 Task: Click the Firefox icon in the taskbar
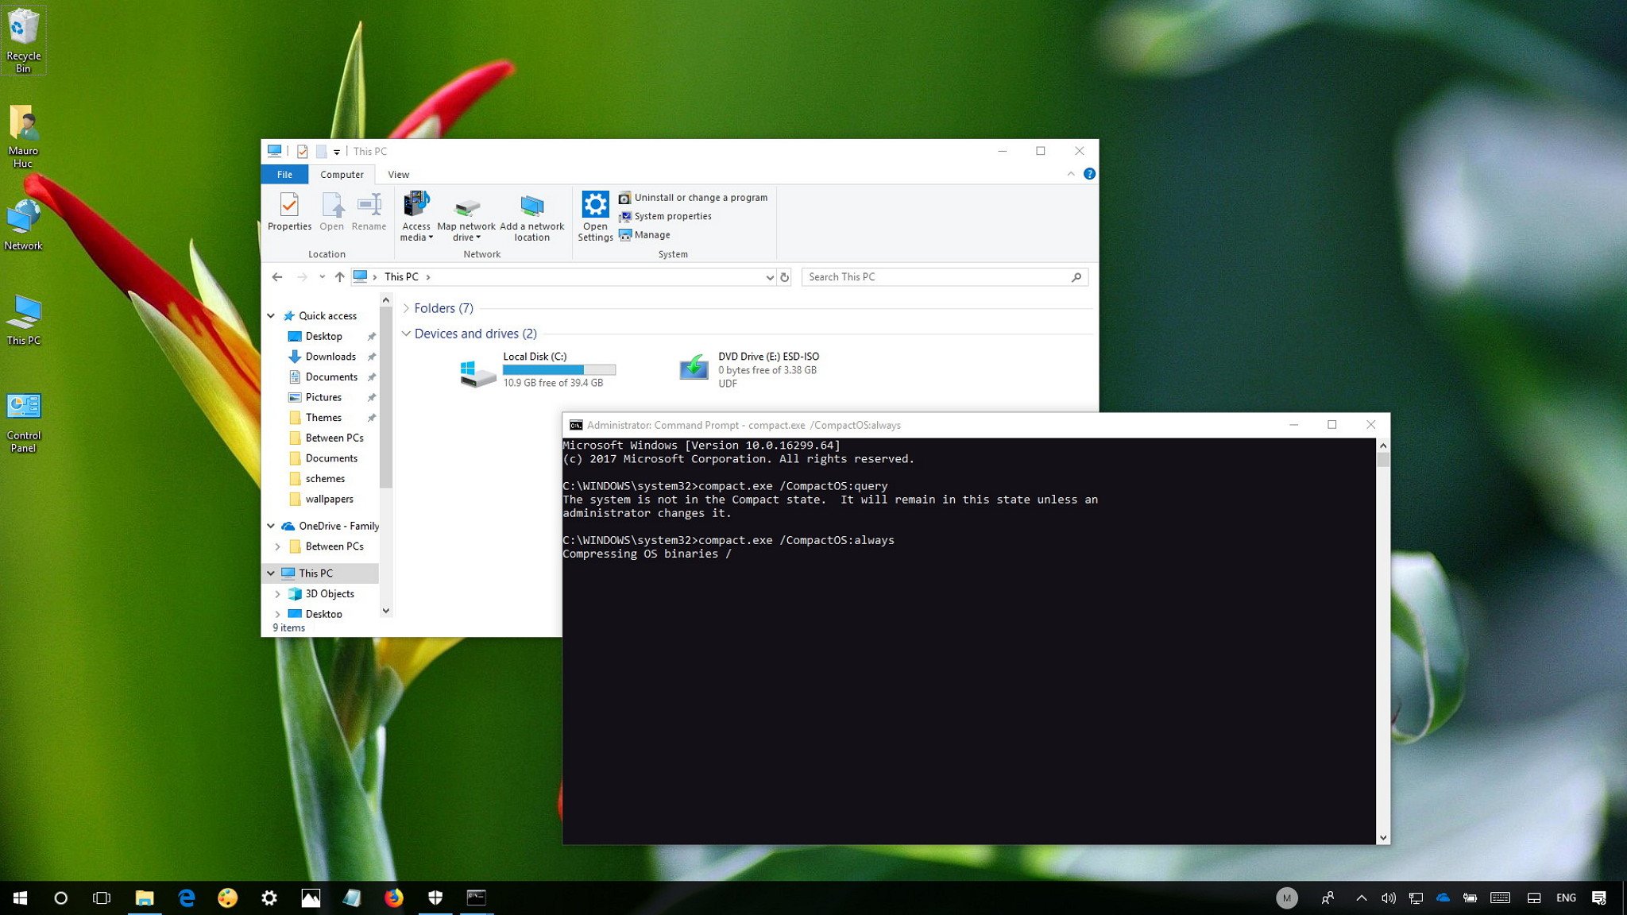pyautogui.click(x=393, y=897)
